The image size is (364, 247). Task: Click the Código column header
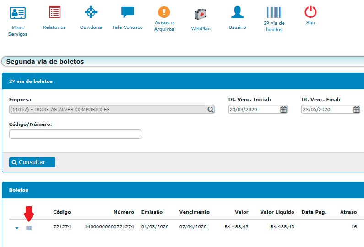[x=62, y=212]
